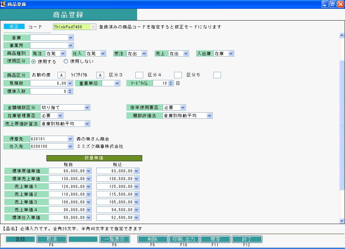This screenshot has height=249, width=345.
Task: Open 標準原価単価 税込 dropdown arrow
Action: click(x=136, y=171)
